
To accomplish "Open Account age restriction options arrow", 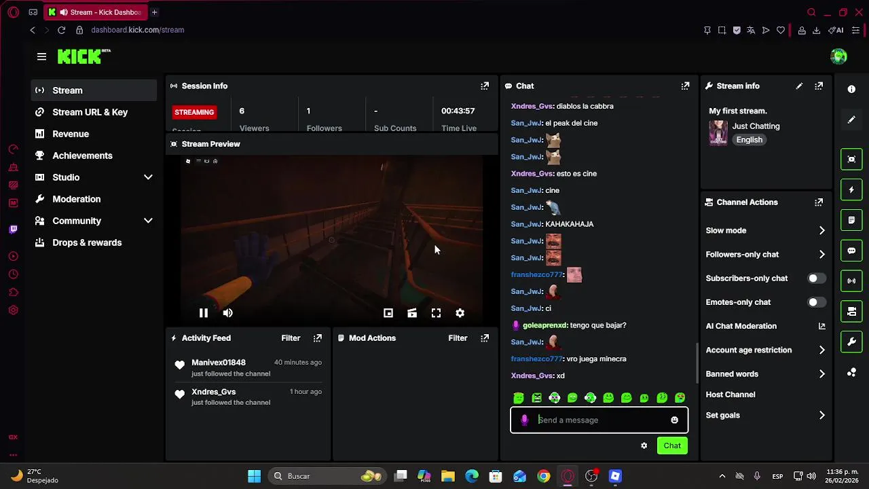I will point(821,350).
